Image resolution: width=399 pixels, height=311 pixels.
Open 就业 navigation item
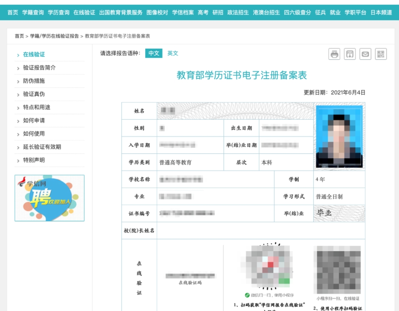335,12
